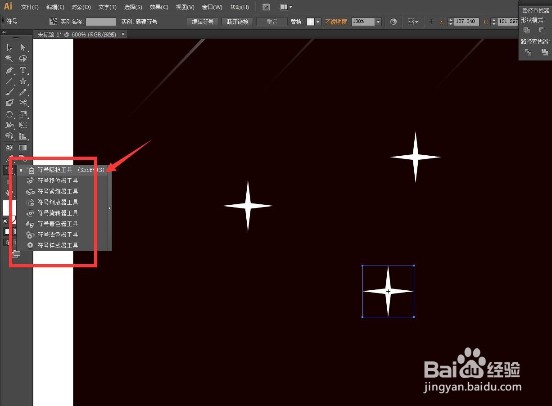Image resolution: width=552 pixels, height=406 pixels.
Task: Choose 符号缩放器工具 from flyout
Action: click(x=63, y=202)
